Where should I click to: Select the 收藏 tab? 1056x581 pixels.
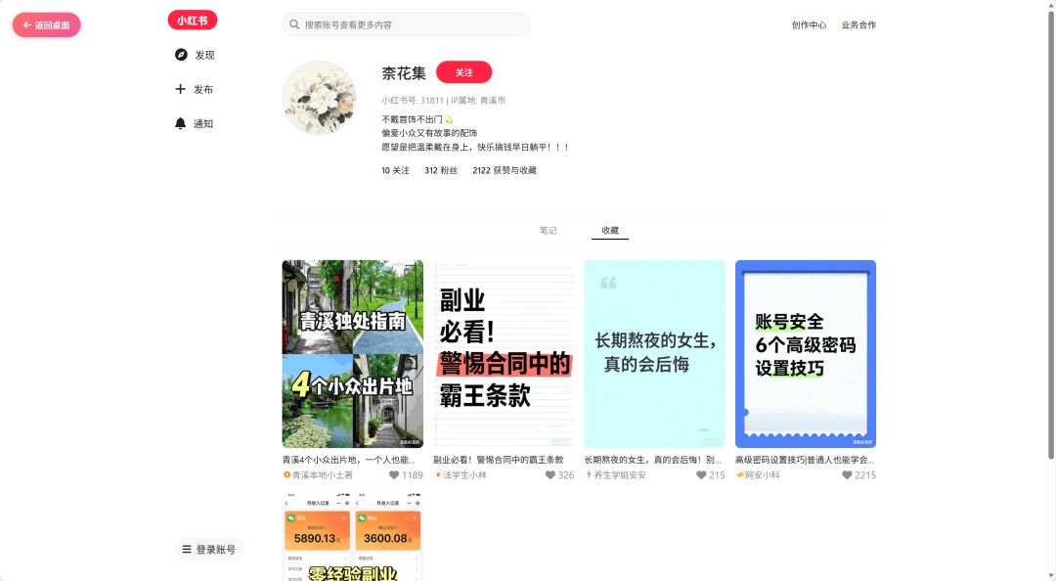610,231
